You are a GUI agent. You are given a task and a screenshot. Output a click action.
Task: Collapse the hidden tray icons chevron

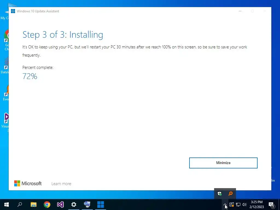pyautogui.click(x=225, y=205)
